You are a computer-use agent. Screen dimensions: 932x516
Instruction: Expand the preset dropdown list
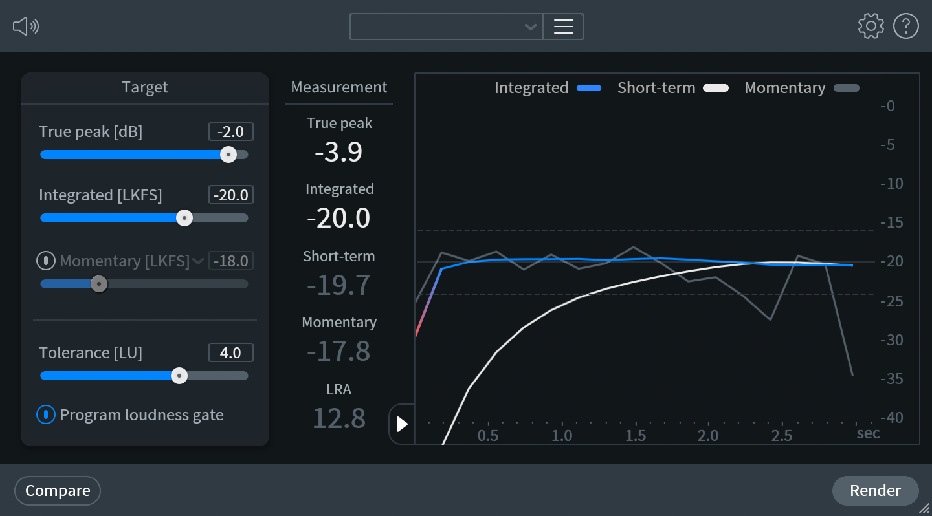point(530,27)
